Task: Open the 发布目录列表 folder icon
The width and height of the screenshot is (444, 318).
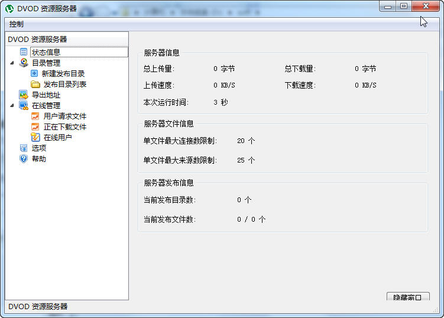Action: click(x=35, y=84)
